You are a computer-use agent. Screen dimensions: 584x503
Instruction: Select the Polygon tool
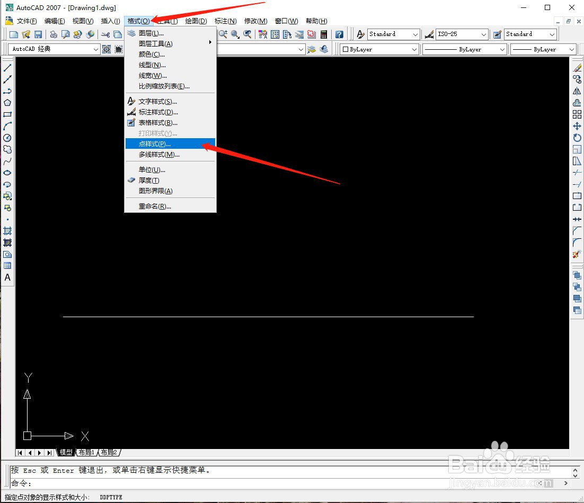(x=7, y=103)
